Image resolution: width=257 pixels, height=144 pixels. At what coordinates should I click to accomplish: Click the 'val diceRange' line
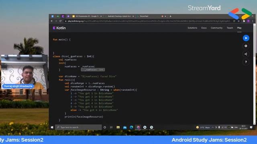[84, 83]
